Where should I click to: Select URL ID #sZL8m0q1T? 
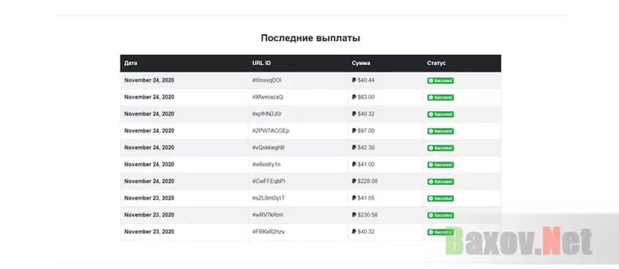[x=268, y=198]
